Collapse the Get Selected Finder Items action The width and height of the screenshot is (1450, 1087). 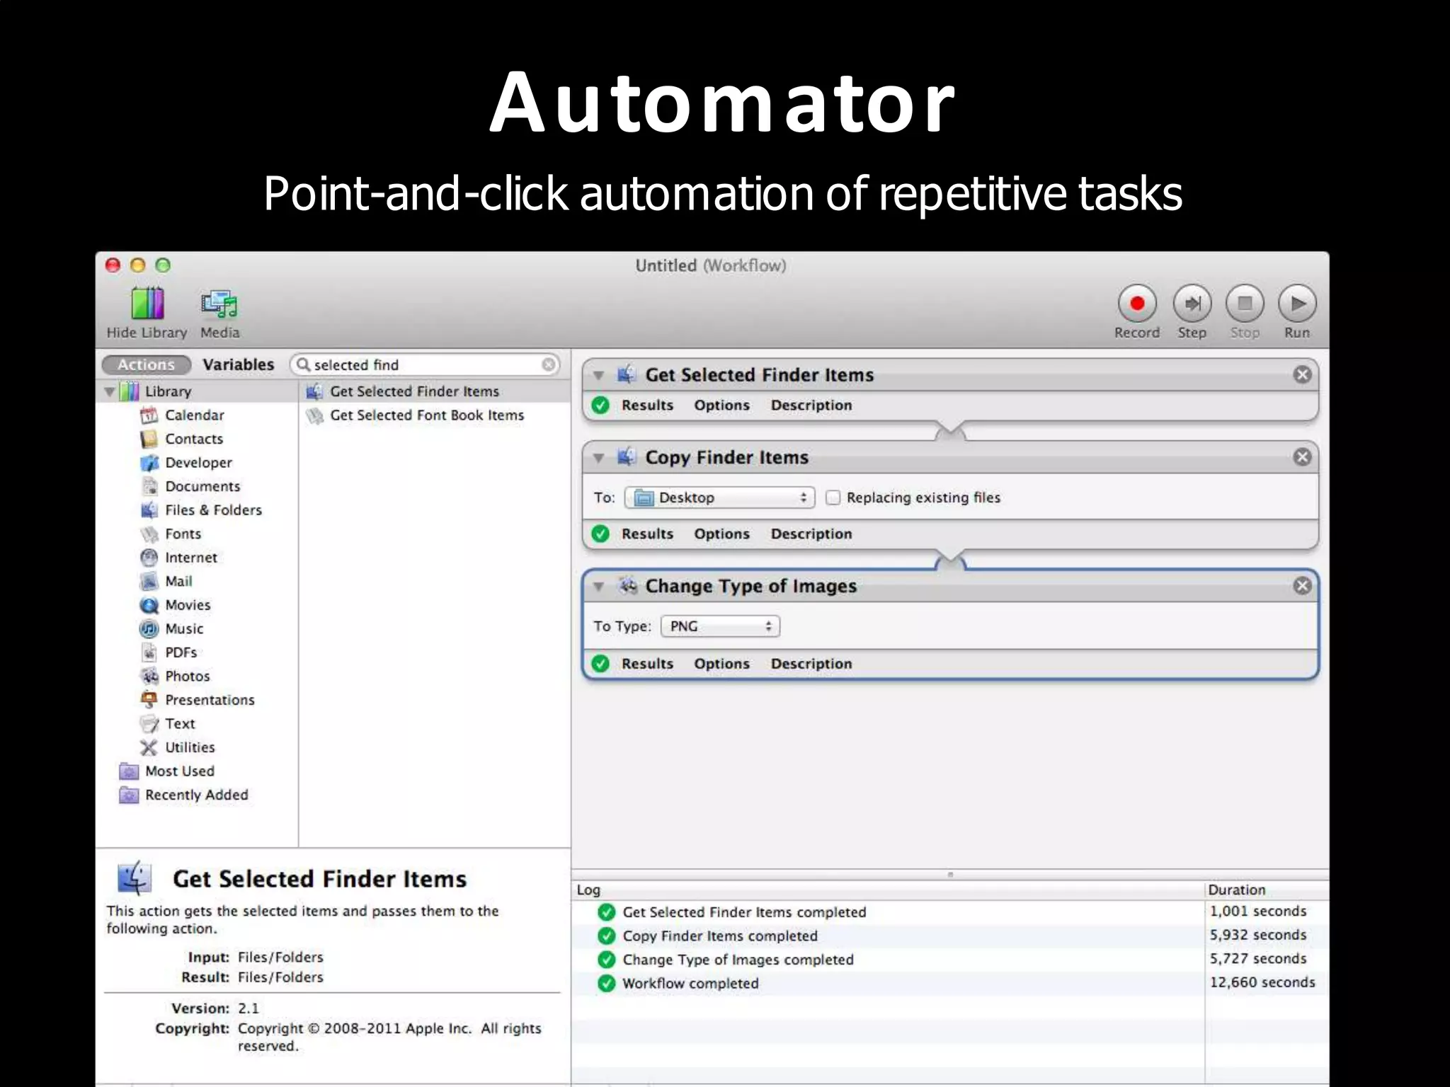[x=599, y=375]
